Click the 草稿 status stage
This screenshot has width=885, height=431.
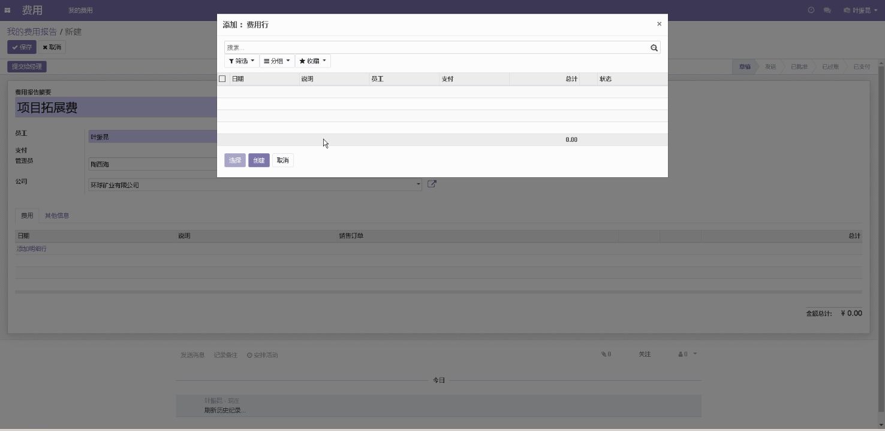(745, 66)
